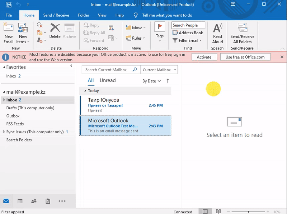Open the Customize Quick Access Toolbar dropdown
Image resolution: width=287 pixels, height=214 pixels.
pos(28,5)
